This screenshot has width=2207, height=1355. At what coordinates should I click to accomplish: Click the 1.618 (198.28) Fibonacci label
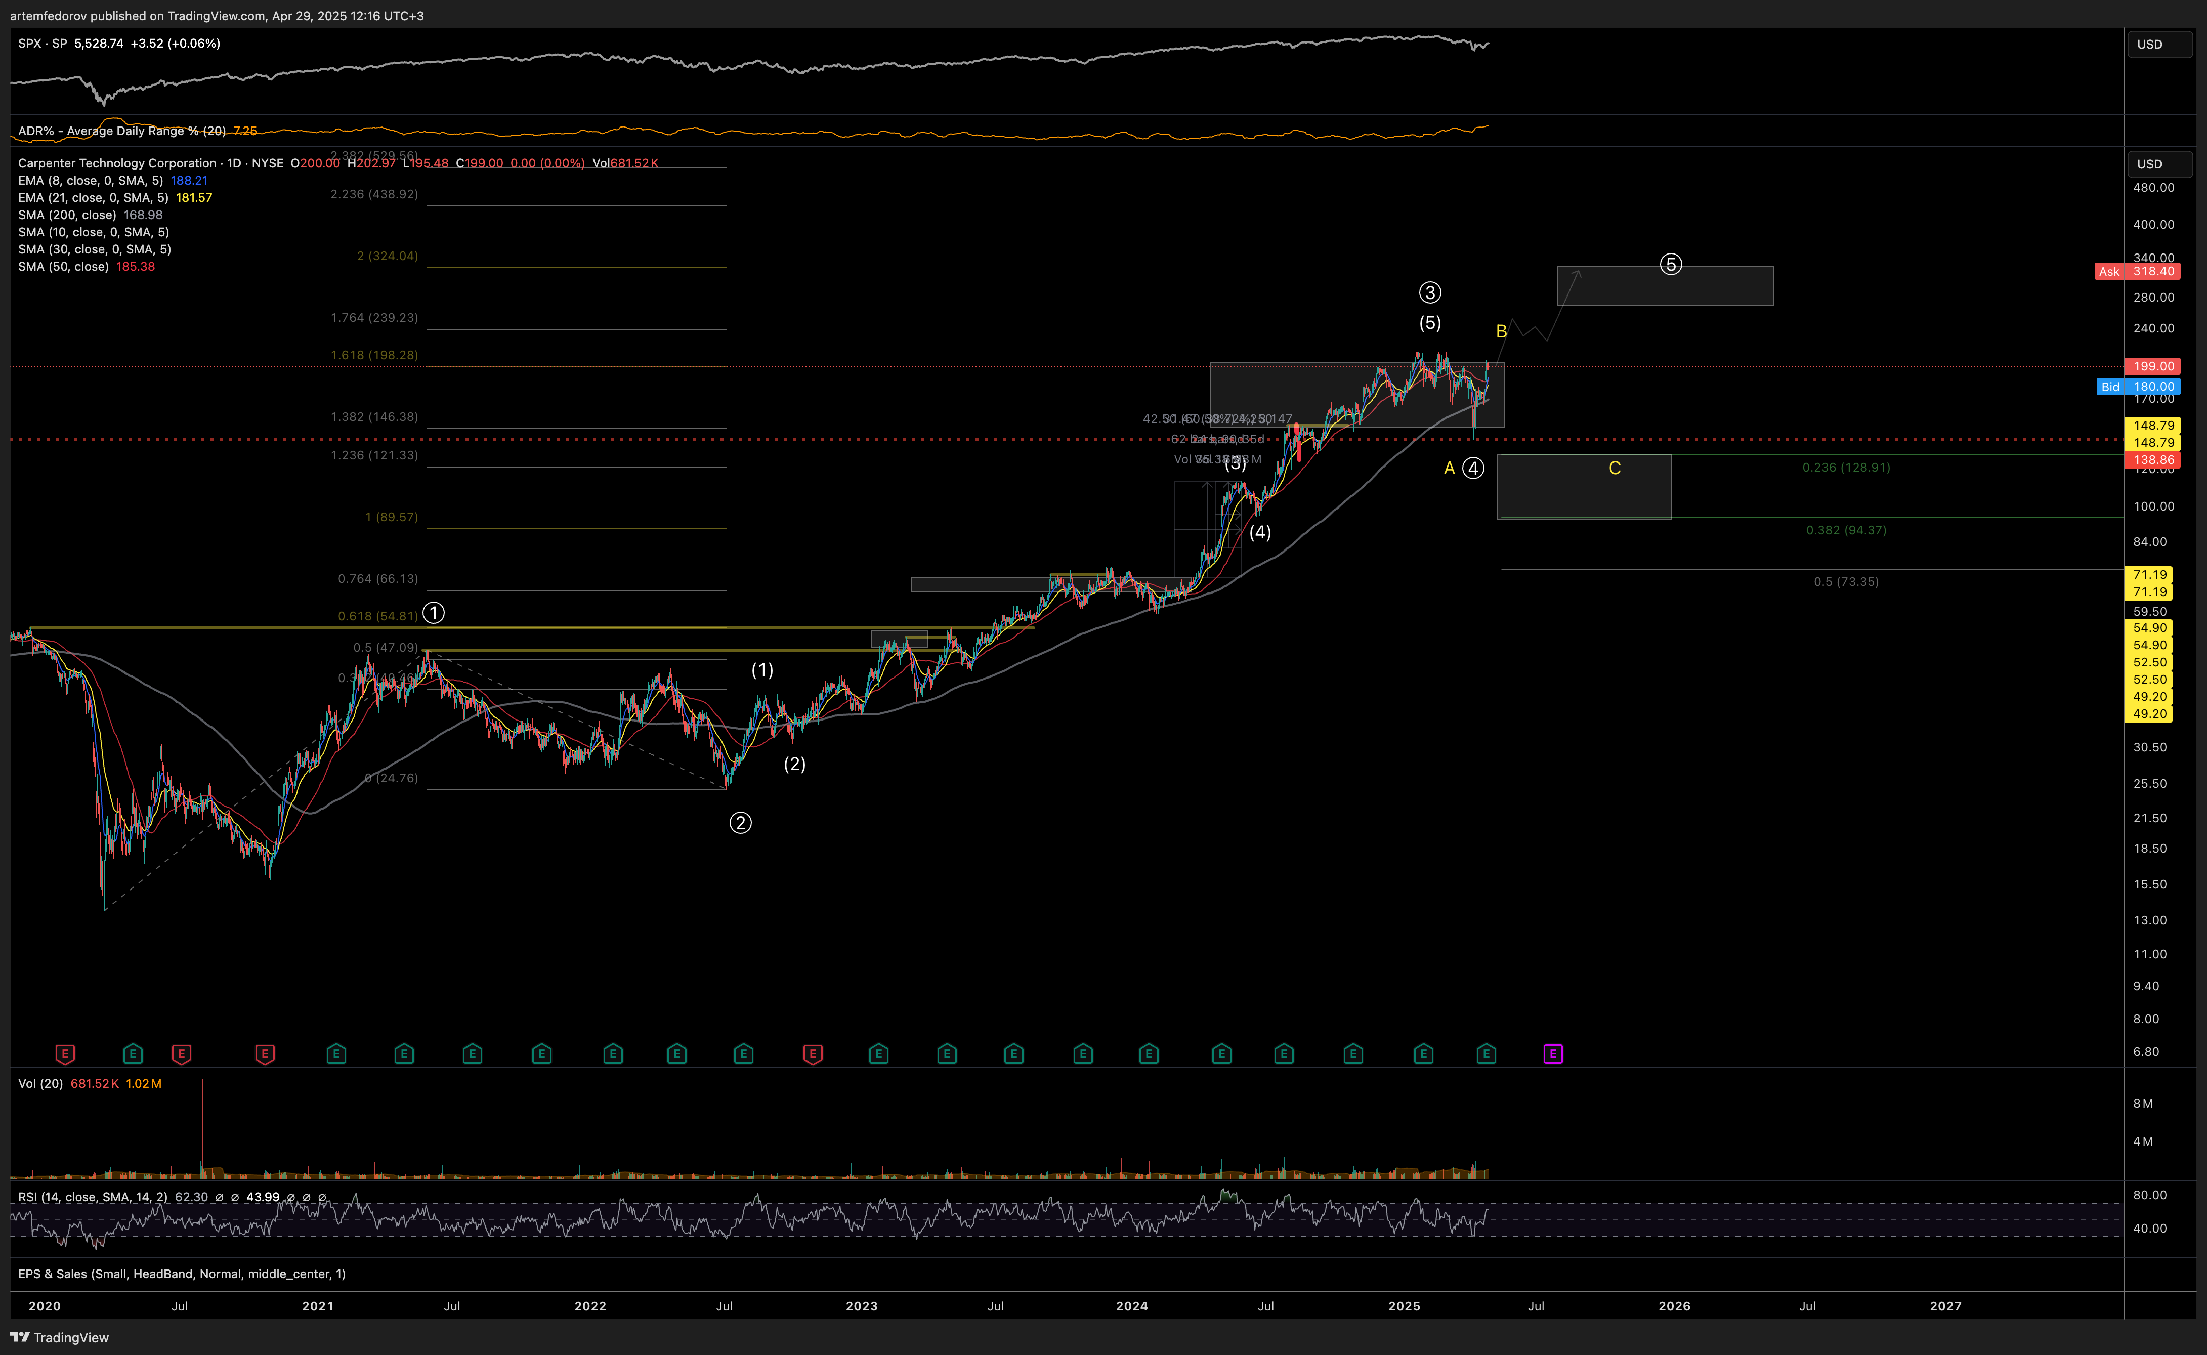(374, 355)
